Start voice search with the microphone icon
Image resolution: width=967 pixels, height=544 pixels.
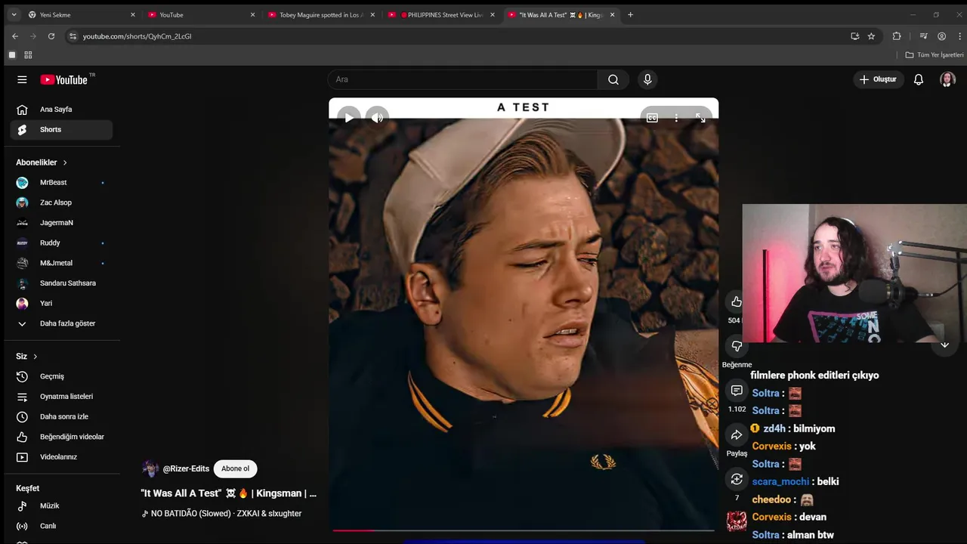pos(647,79)
